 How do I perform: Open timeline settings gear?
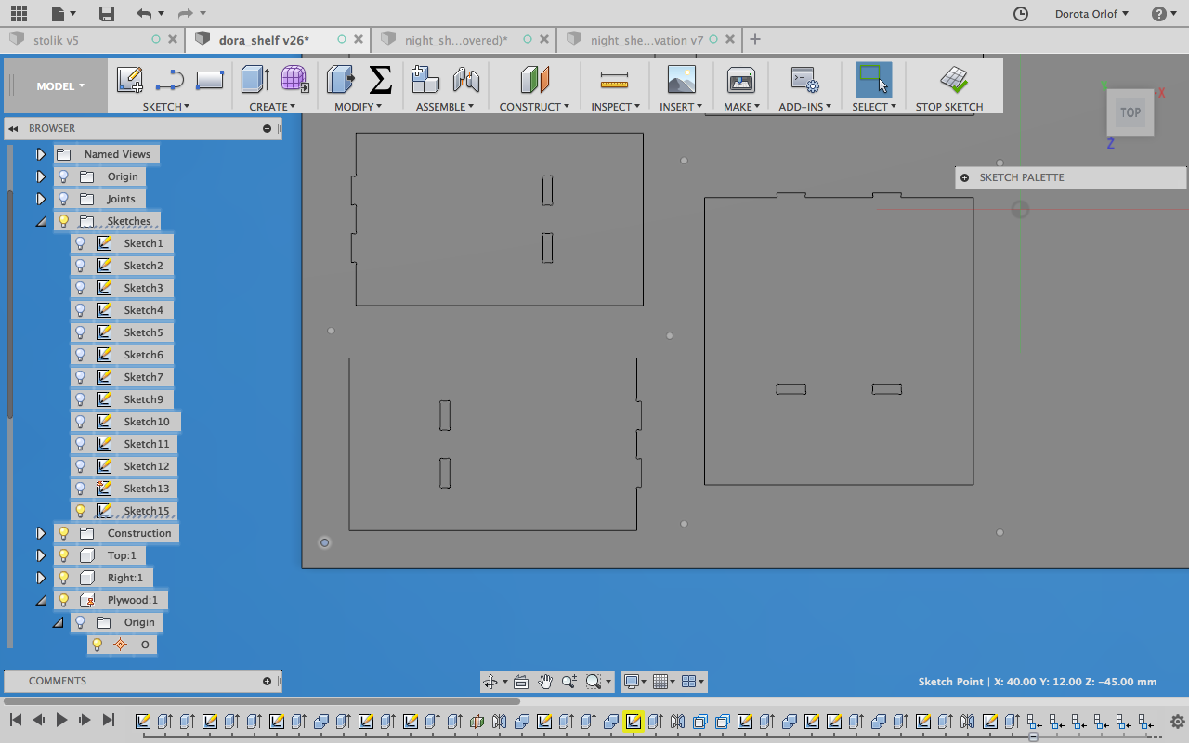pyautogui.click(x=1177, y=721)
